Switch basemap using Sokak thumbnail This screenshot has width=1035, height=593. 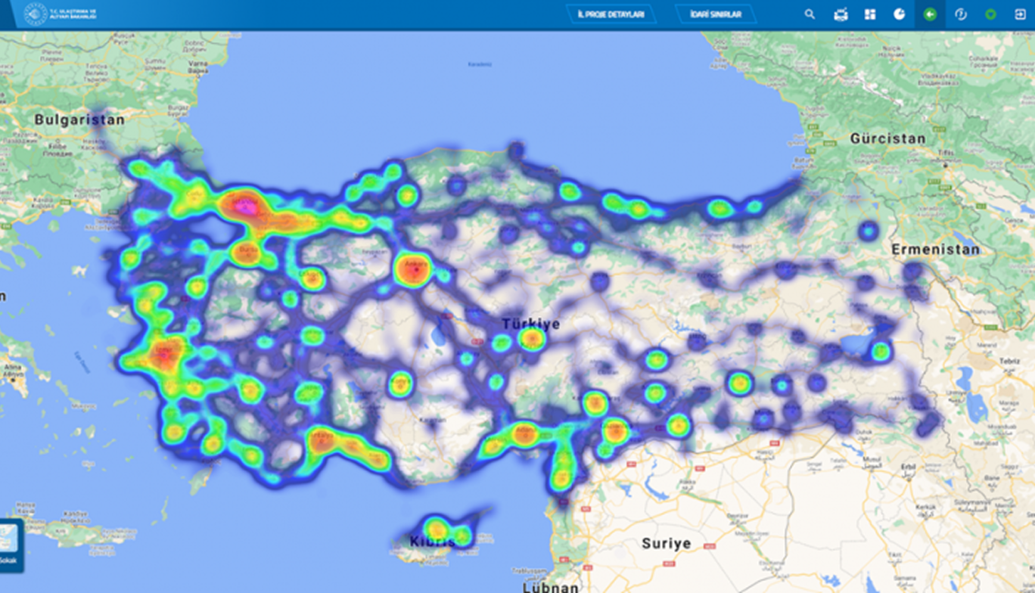click(11, 543)
